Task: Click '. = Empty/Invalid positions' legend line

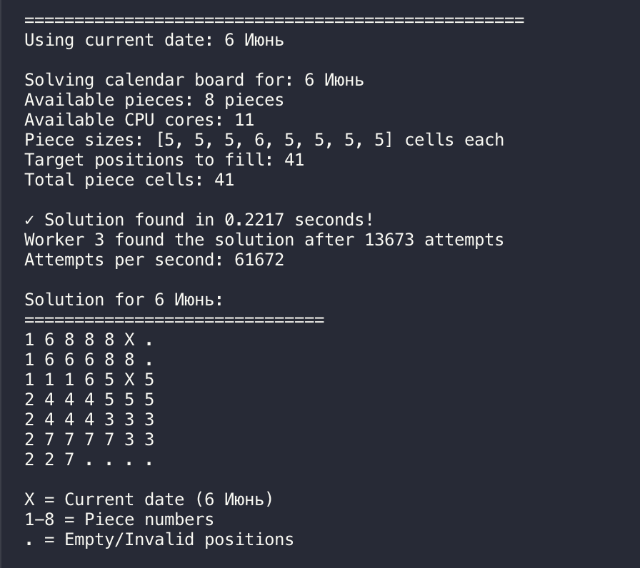Action: (159, 540)
